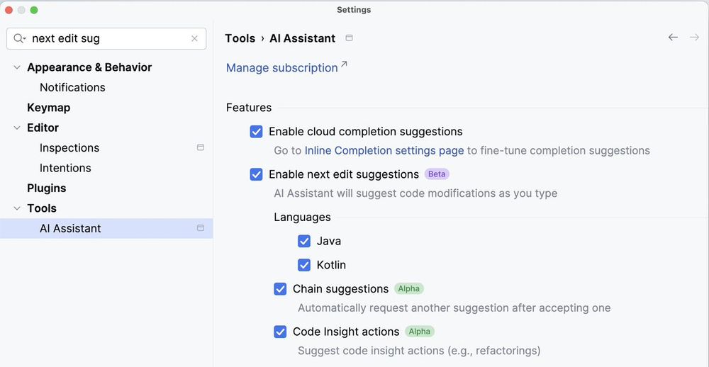The image size is (709, 367).
Task: Open the Keymap settings page
Action: [x=48, y=108]
